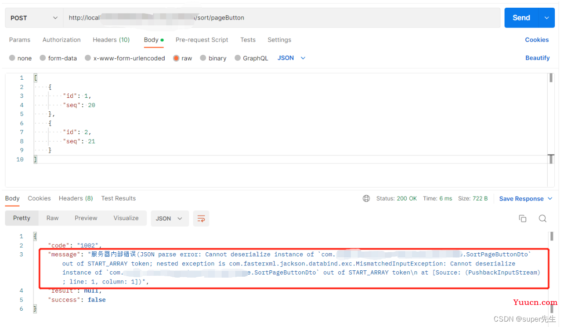The height and width of the screenshot is (327, 563).
Task: Expand the Save Response dropdown arrow
Action: pos(550,199)
